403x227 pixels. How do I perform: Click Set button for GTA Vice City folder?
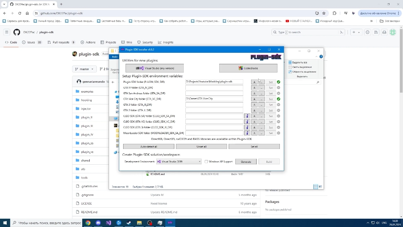pos(270,99)
